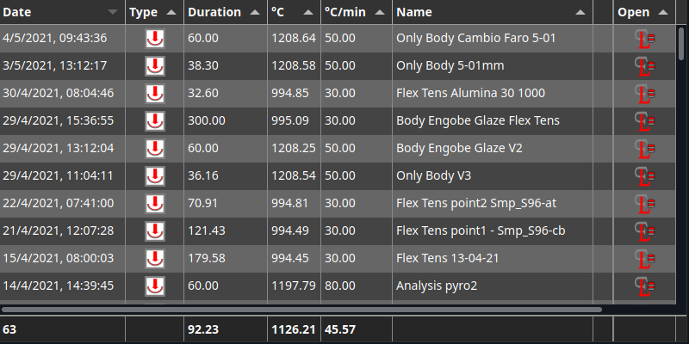Click duration value 300.00
This screenshot has width=689, height=344.
[207, 120]
